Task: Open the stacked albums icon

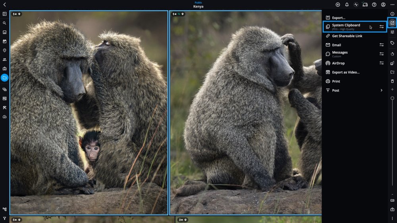Action: [4, 90]
